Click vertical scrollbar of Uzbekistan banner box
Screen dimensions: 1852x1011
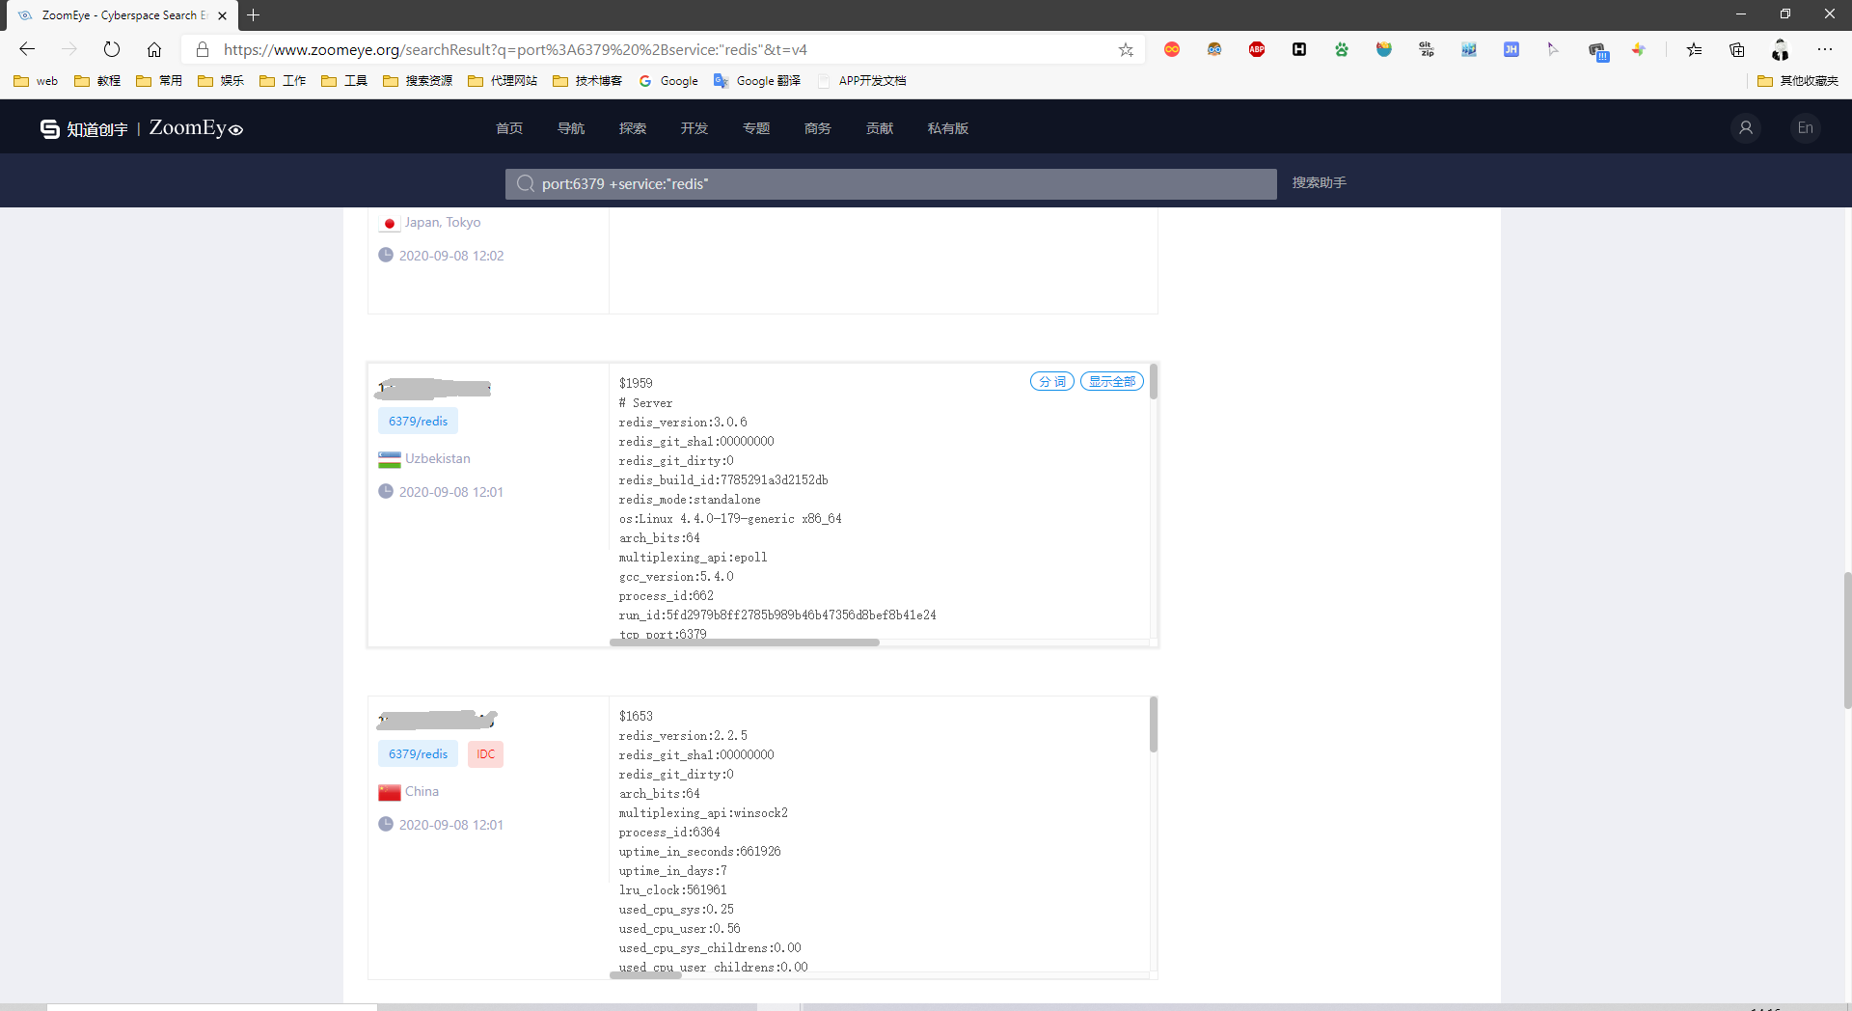pos(1154,382)
